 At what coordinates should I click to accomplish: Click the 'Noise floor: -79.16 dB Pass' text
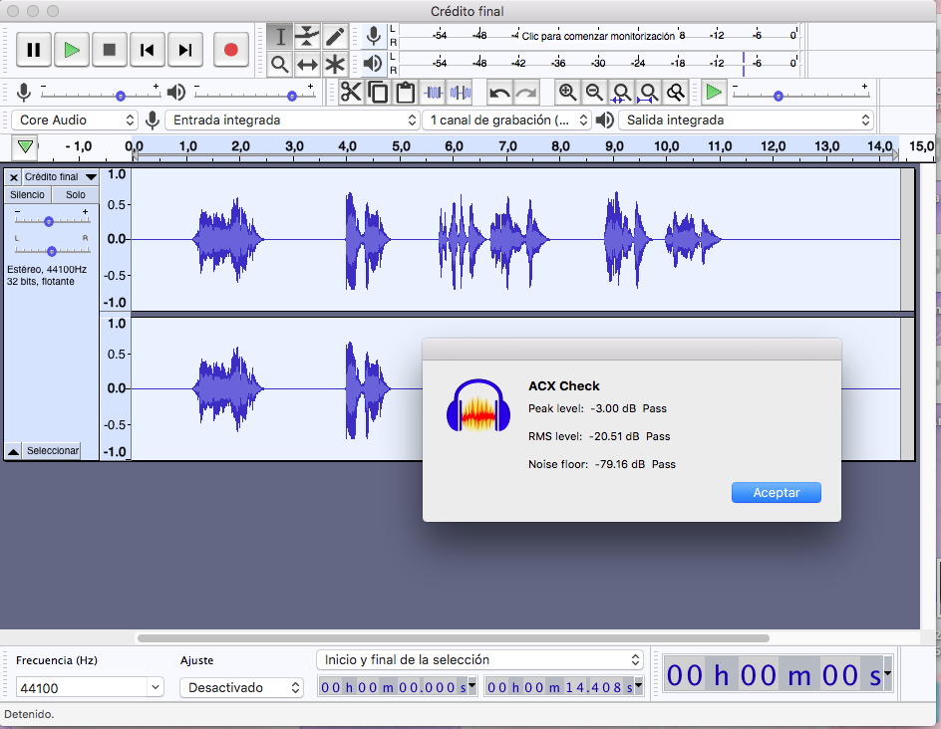[x=602, y=464]
